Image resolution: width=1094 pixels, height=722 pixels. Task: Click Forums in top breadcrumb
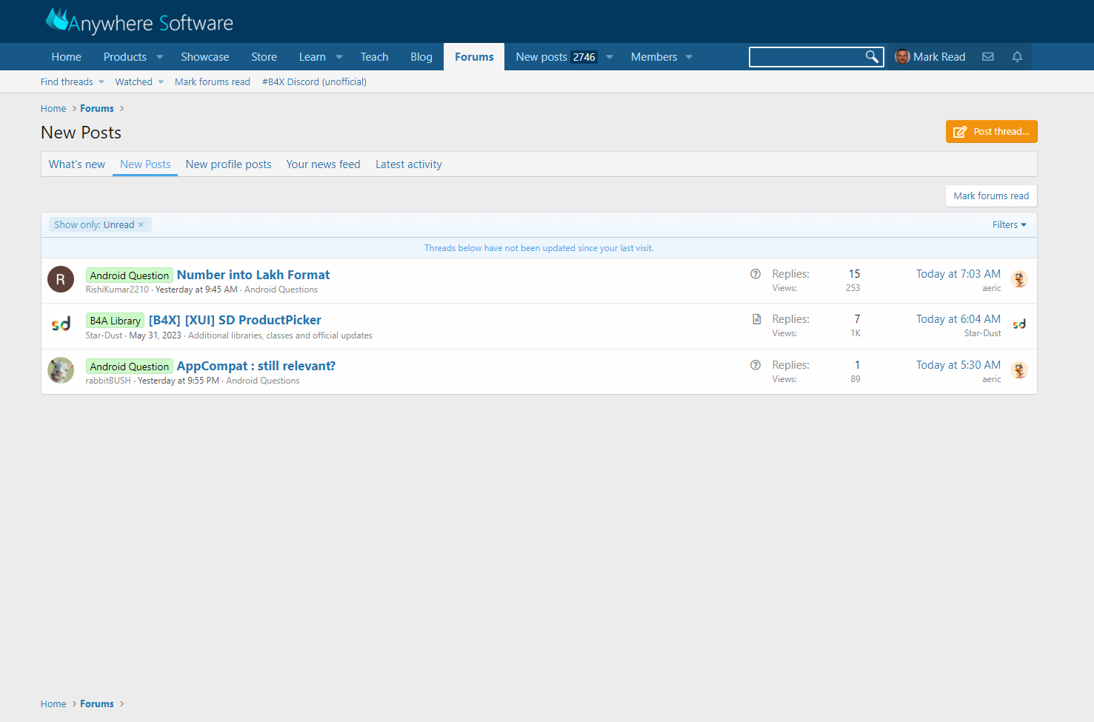tap(97, 109)
